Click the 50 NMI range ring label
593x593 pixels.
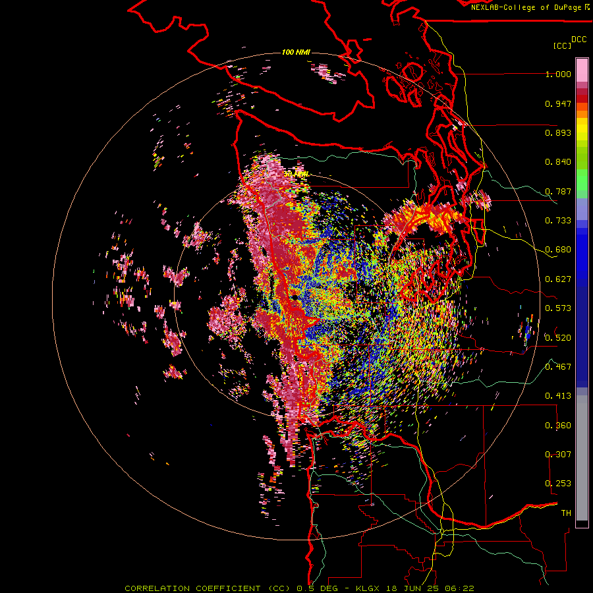pos(296,175)
